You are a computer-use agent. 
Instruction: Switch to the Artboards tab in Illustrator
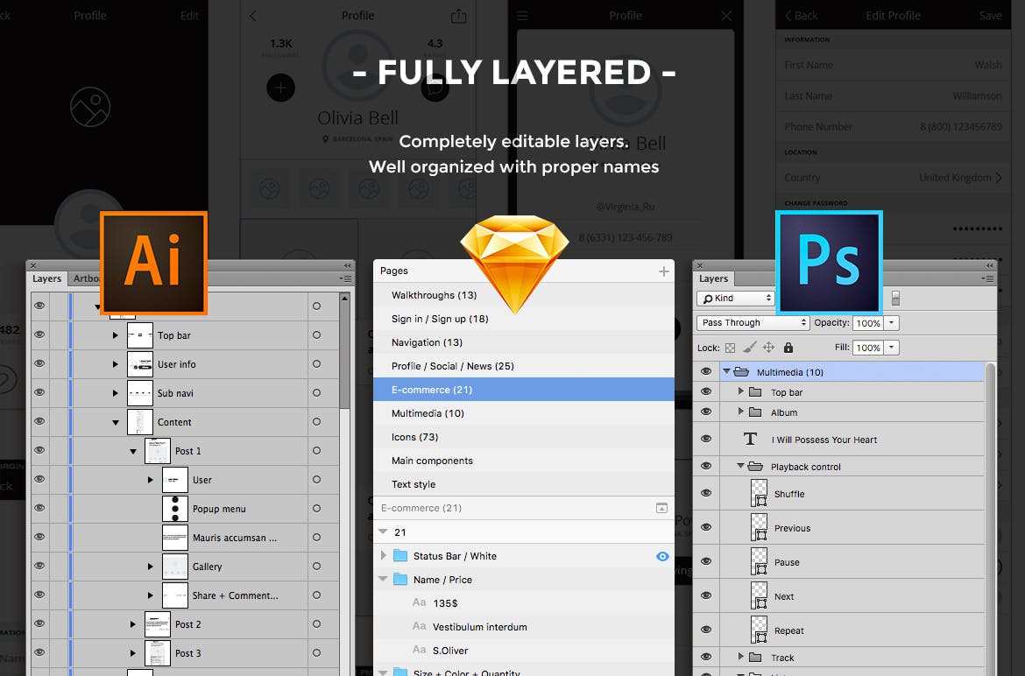86,278
